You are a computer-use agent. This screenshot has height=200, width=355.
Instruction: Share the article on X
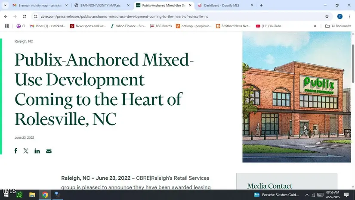tap(26, 151)
